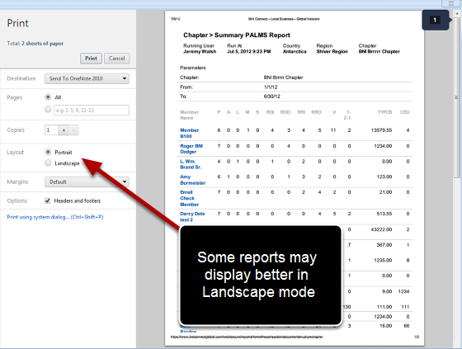
Task: Click the Member B100 link
Action: click(189, 133)
